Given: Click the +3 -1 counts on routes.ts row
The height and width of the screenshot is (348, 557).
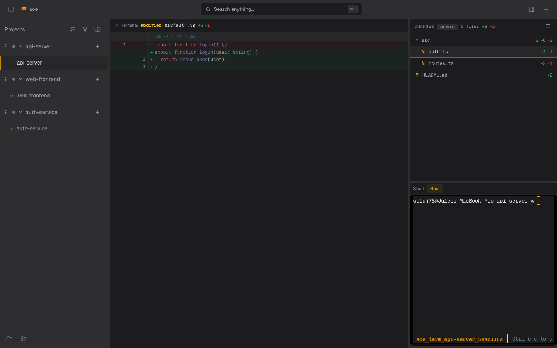Looking at the screenshot, I should pos(546,63).
